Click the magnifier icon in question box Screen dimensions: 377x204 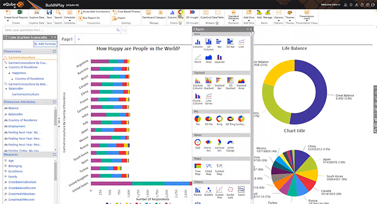pyautogui.click(x=118, y=30)
